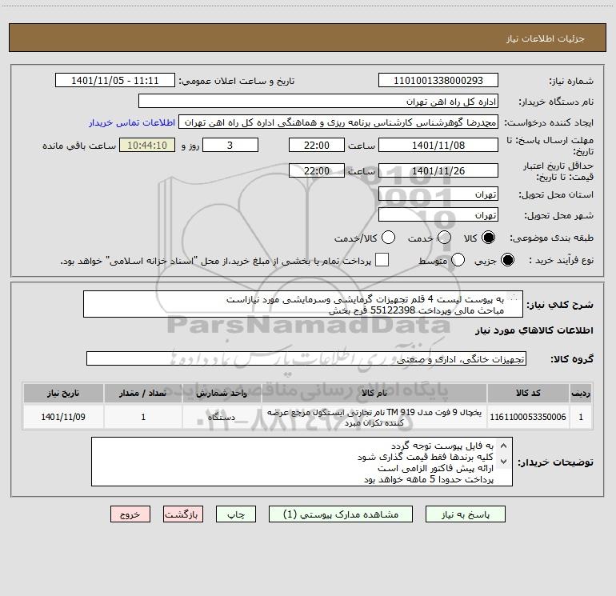Click the need number field 1101001338000293
Screen dimensions: 616x596
pyautogui.click(x=438, y=81)
